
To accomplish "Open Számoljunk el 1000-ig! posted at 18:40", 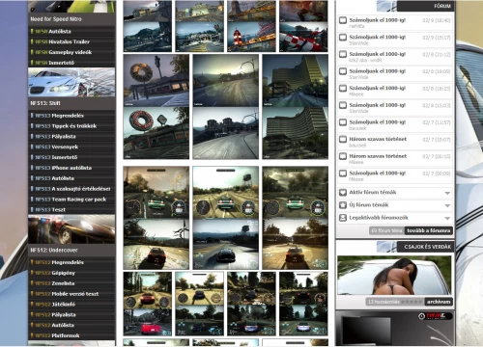I will [x=378, y=20].
